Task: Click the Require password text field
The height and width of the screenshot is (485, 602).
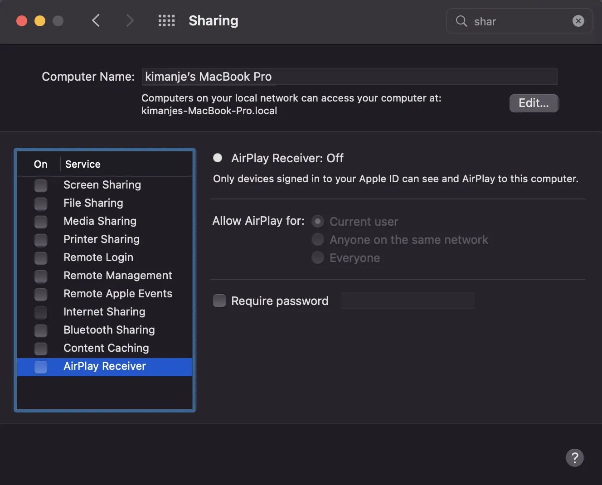Action: [408, 301]
